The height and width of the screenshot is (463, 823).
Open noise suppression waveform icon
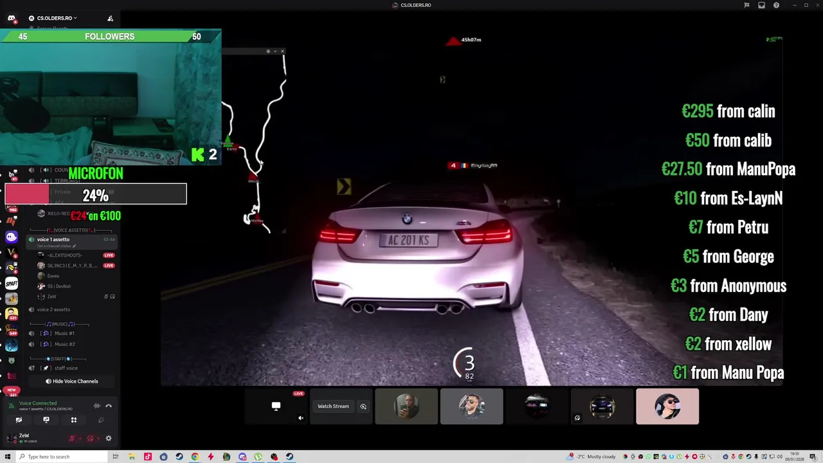97,406
